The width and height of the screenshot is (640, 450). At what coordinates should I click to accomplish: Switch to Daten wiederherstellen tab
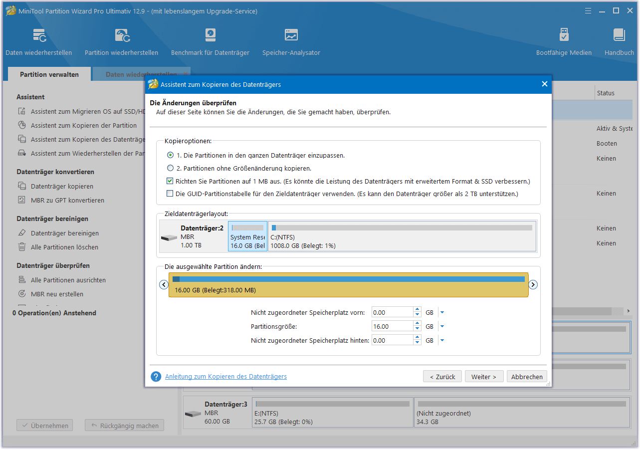141,74
